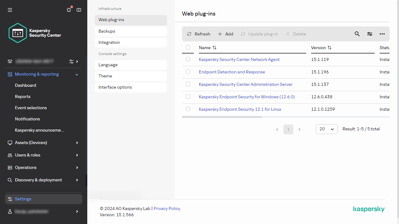399x224 pixels.
Task: Open the notifications bell icon
Action: pos(69,10)
